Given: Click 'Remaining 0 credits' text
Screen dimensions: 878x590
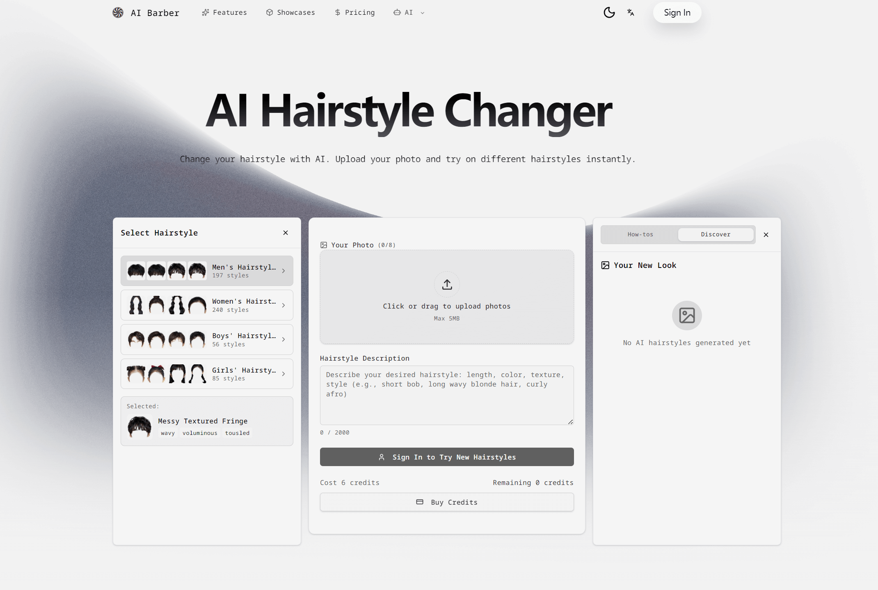Looking at the screenshot, I should (x=533, y=483).
